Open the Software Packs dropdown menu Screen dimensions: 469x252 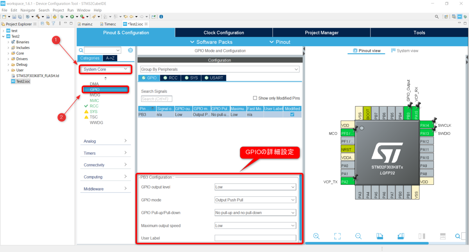[211, 42]
